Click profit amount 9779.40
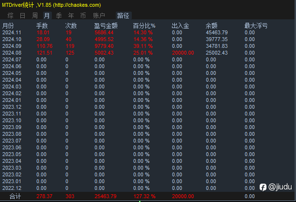296x202 pixels. (104, 46)
